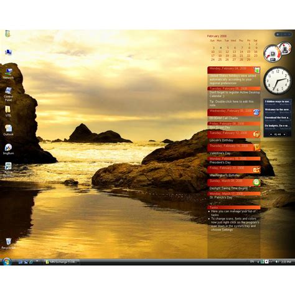295x295 pixels.
Task: Click the telephone icon on Wednesday February 06 entry
Action: [257, 112]
